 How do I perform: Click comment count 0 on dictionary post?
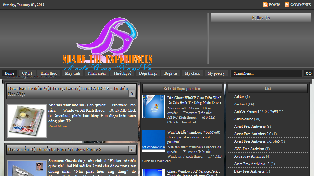[132, 94]
